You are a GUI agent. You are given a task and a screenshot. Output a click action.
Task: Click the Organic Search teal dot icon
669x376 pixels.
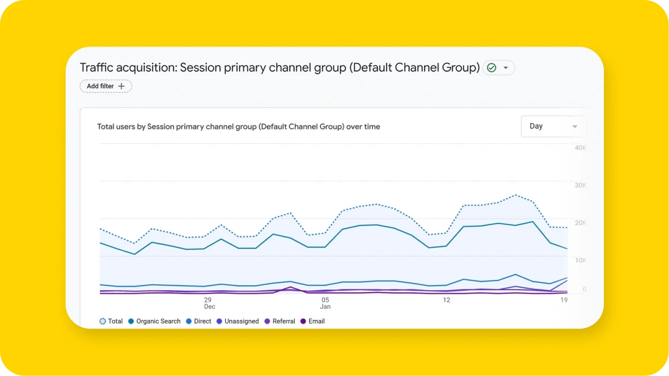tap(132, 321)
